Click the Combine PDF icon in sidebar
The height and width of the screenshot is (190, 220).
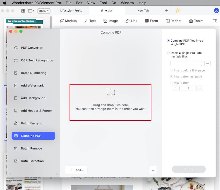(16, 136)
